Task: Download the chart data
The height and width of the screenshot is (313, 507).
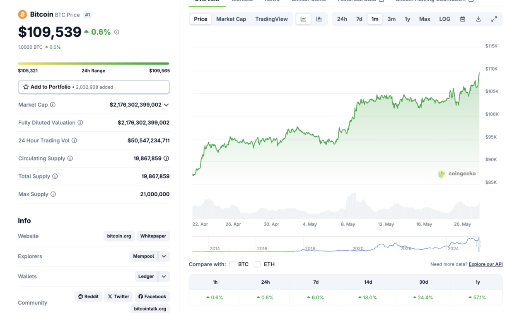Action: tap(478, 19)
